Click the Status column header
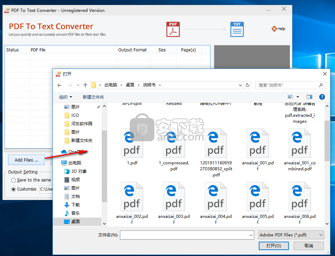335x256 pixels. click(x=17, y=50)
